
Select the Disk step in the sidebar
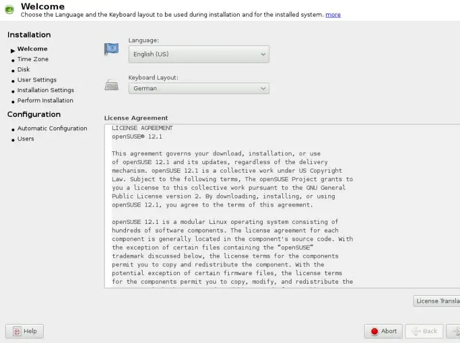24,69
